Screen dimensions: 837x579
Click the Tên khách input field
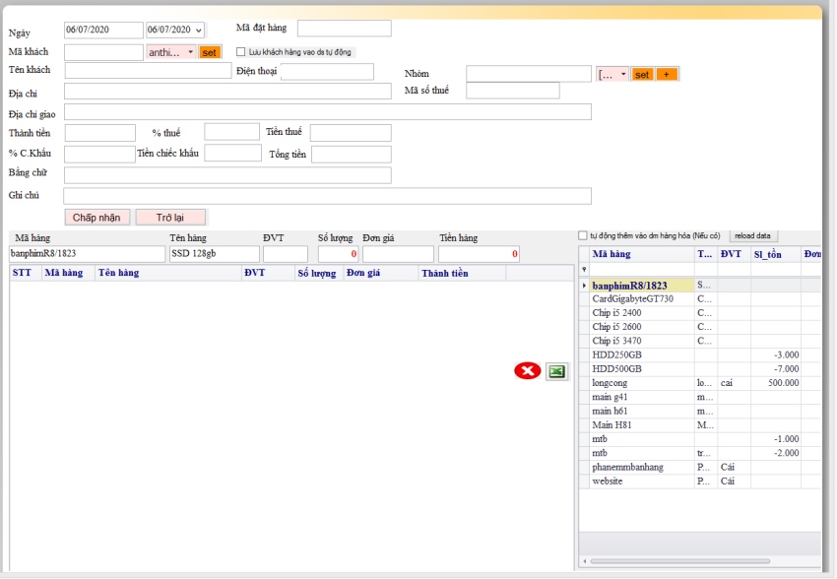[x=148, y=71]
